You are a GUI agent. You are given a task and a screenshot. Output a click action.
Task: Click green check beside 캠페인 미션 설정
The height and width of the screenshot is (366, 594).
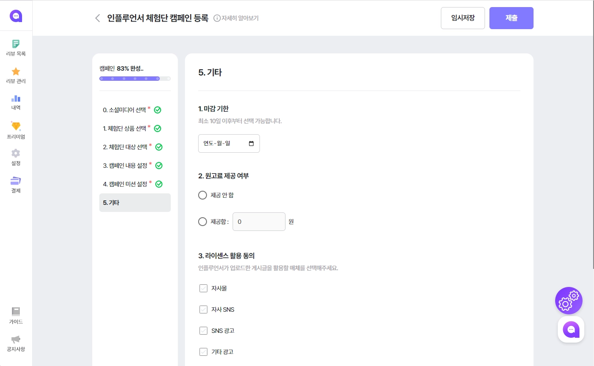click(159, 184)
